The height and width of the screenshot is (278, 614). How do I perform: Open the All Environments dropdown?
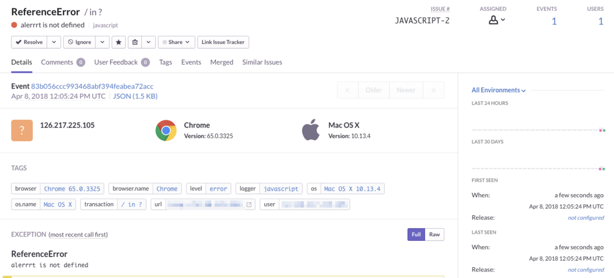tap(498, 90)
